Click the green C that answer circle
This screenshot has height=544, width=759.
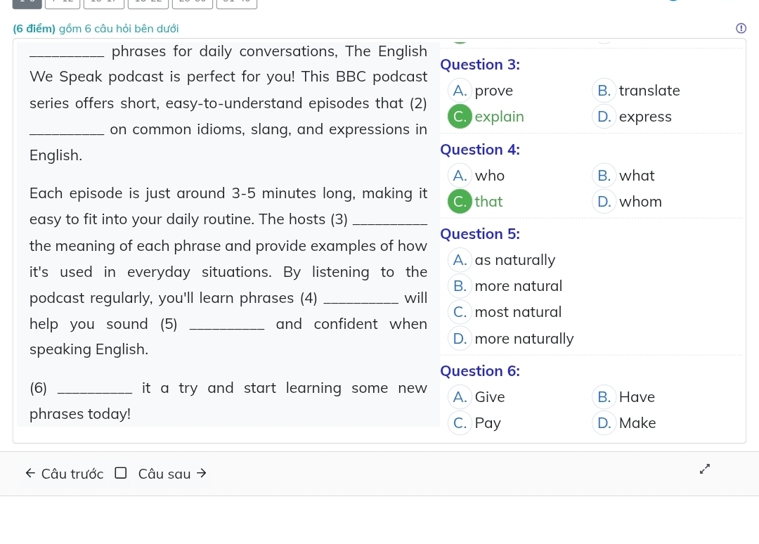coord(460,202)
